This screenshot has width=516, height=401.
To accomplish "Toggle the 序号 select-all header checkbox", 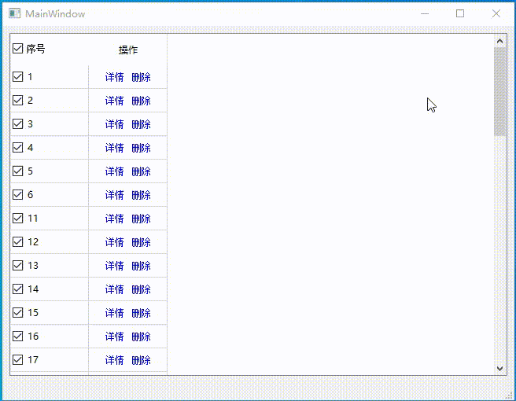I will coord(18,49).
